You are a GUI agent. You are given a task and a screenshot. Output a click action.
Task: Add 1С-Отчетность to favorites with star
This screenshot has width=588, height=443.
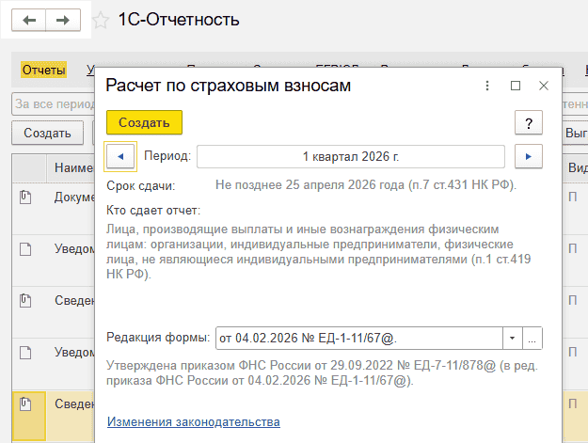[100, 20]
